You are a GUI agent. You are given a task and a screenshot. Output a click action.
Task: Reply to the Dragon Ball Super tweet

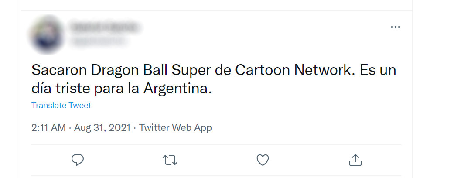[x=78, y=160]
